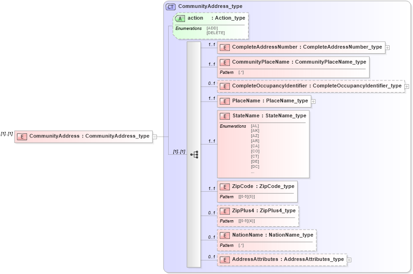Click the E icon of AddressAttributes element
The image size is (413, 274).
[x=224, y=259]
